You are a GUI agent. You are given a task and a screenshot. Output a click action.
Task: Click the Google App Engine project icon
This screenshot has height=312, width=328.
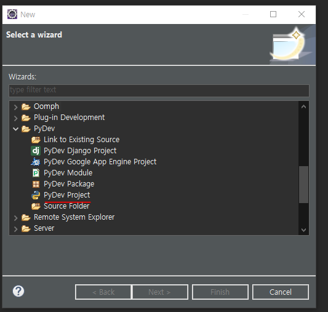36,162
